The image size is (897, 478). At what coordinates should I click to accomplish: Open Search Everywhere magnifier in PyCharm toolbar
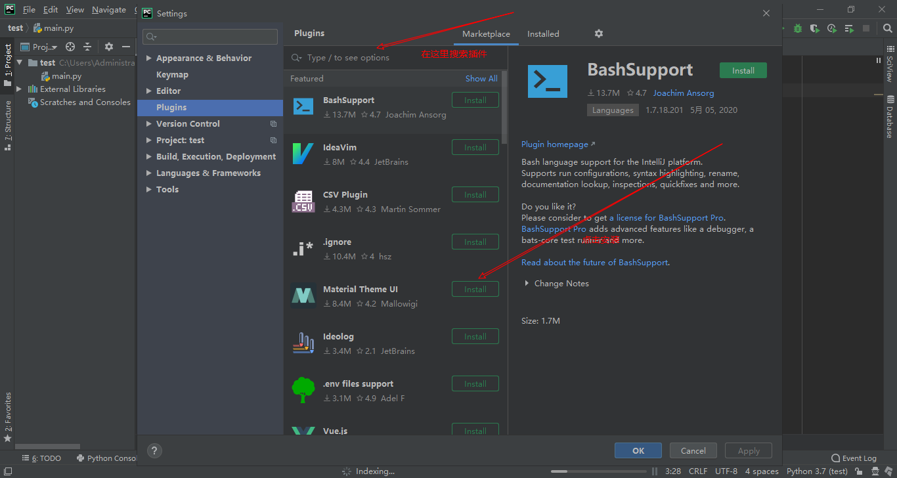coord(886,28)
